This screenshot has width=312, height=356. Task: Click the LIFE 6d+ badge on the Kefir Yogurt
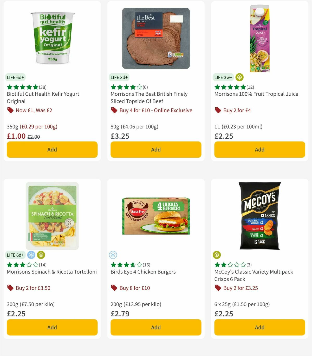(15, 77)
